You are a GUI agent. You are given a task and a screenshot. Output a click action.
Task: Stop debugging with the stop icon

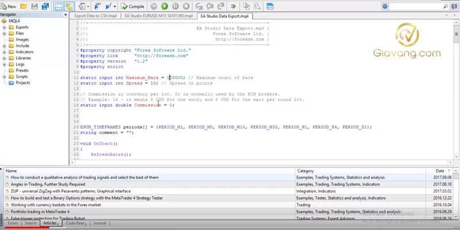186,6
